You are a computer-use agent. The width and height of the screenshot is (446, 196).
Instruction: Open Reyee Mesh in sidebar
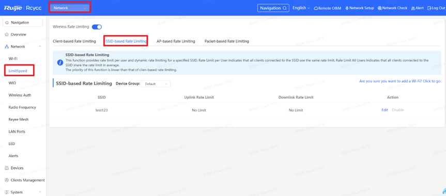pos(19,120)
